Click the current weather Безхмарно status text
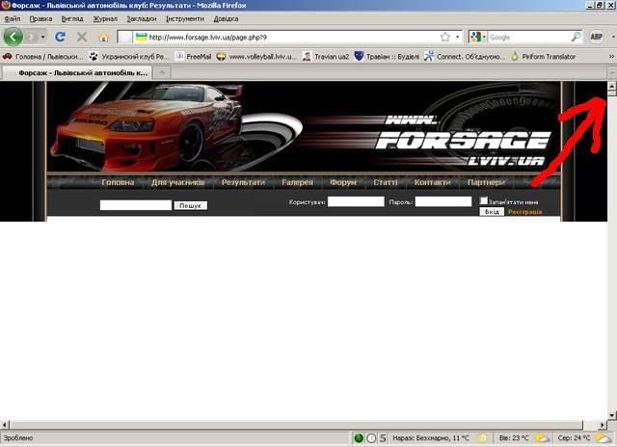The width and height of the screenshot is (617, 447). (431, 438)
